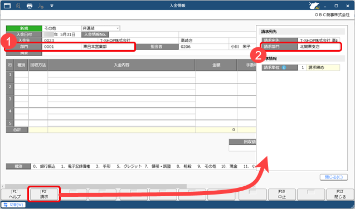
Task: Click row 4 回収方法 cell
Action: click(38, 113)
